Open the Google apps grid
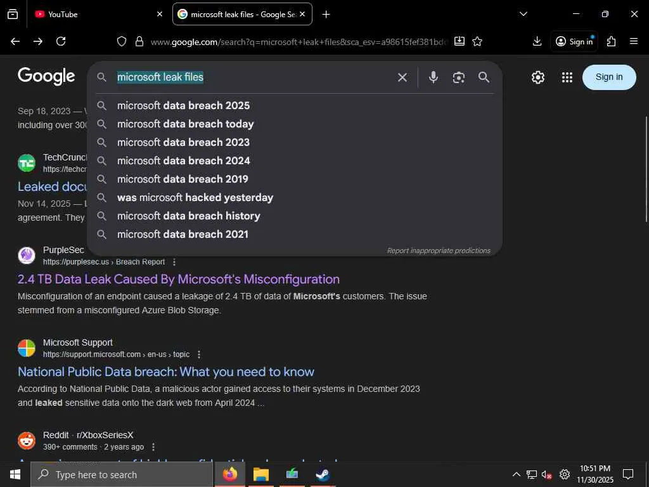Screen dimensions: 649x487 click(567, 77)
